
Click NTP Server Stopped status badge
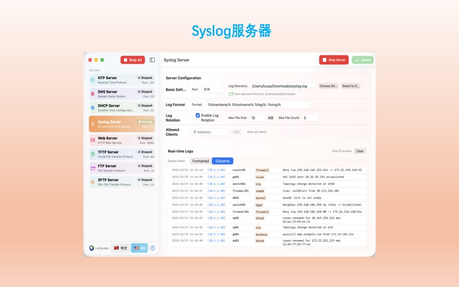click(x=145, y=78)
